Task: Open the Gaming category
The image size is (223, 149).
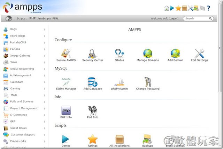Action: [x=15, y=89]
